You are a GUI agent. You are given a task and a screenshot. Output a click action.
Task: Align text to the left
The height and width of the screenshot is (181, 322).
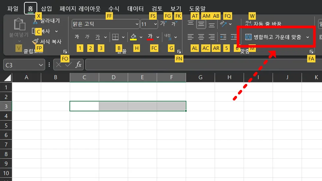(x=191, y=37)
